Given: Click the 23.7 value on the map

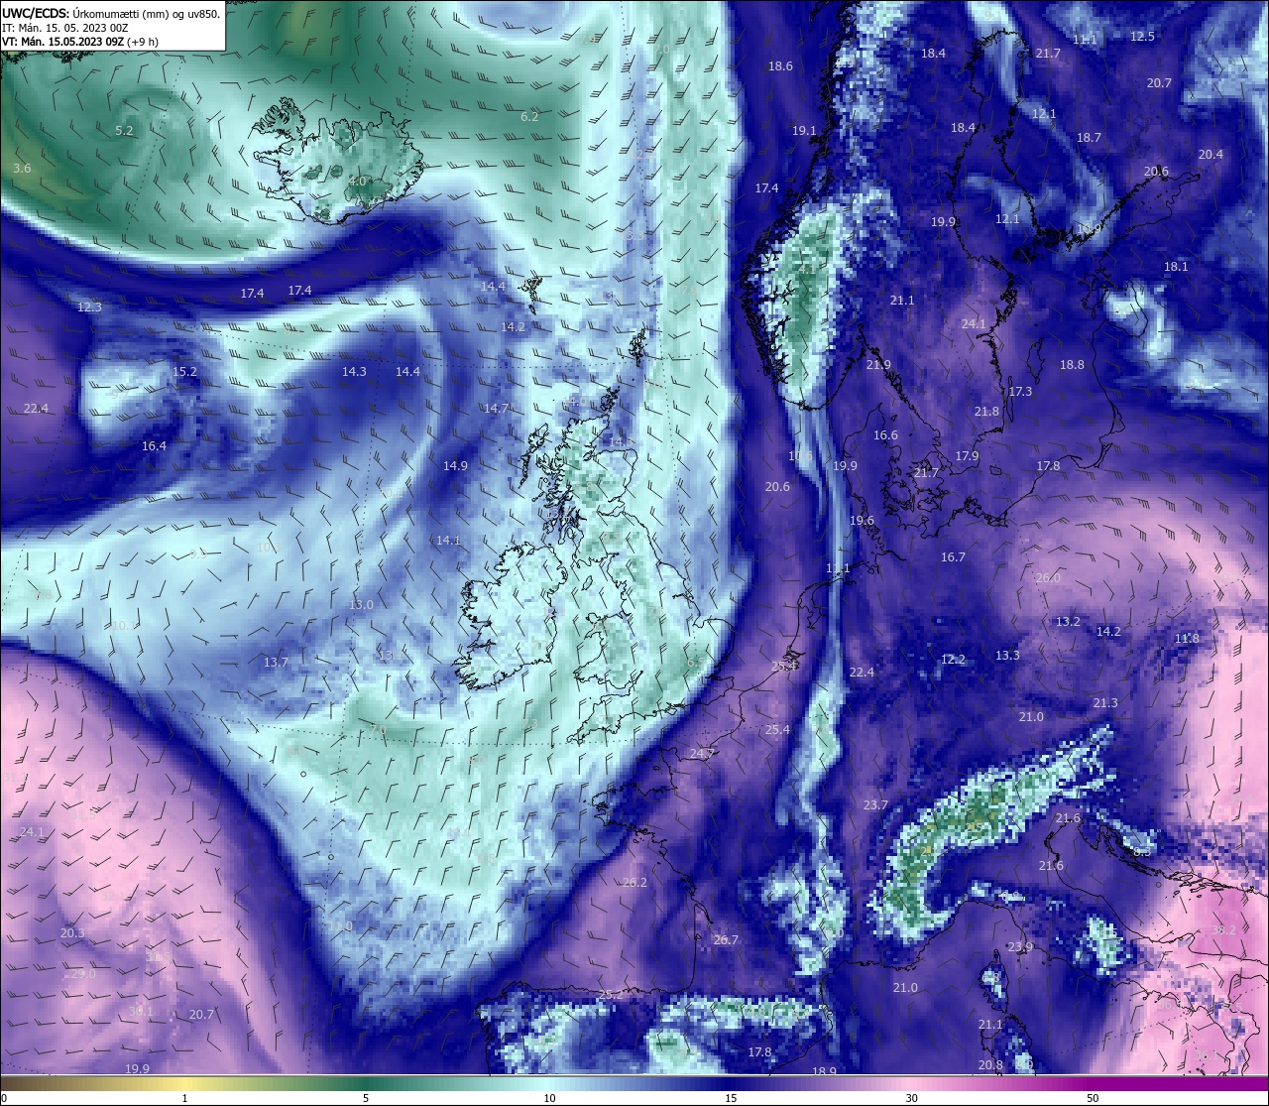Looking at the screenshot, I should tap(875, 805).
